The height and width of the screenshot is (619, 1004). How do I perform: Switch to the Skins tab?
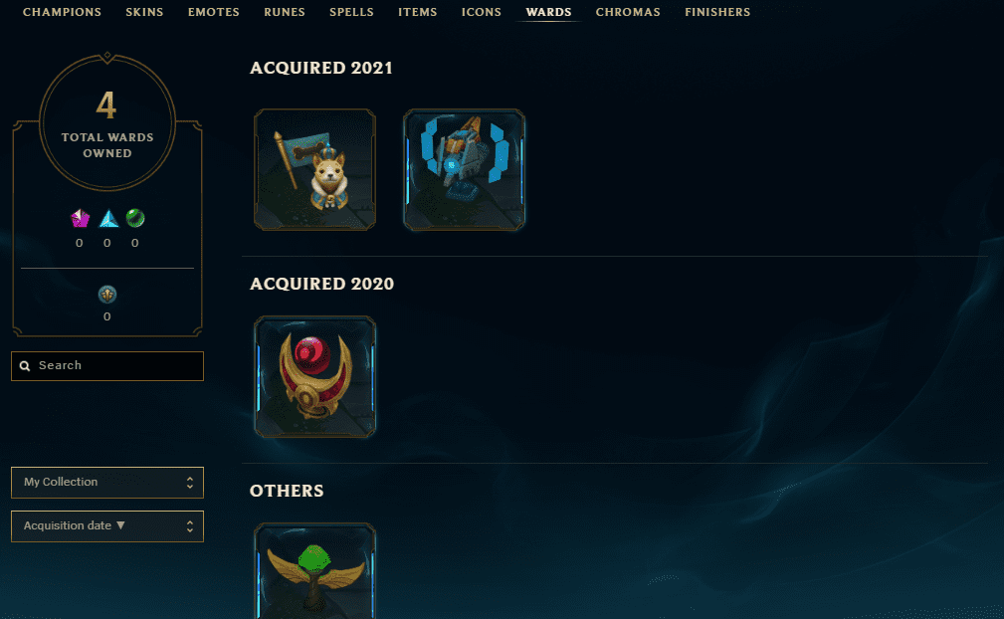pos(144,12)
